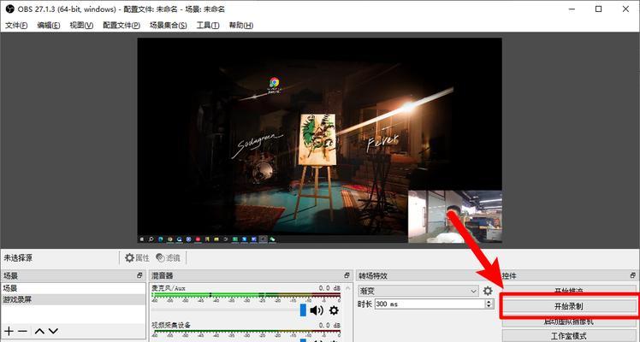Open 麦克风/Aux audio settings gear

click(x=334, y=310)
